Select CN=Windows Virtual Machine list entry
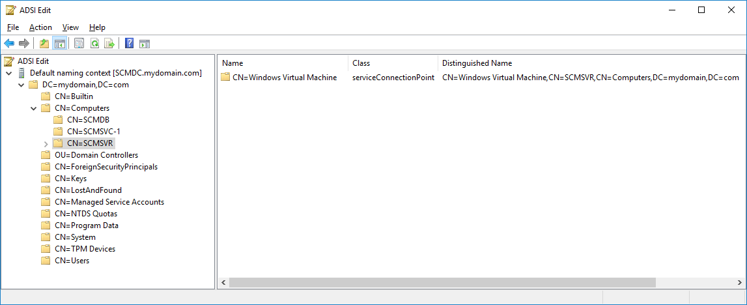Viewport: 747px width, 305px height. coord(285,77)
